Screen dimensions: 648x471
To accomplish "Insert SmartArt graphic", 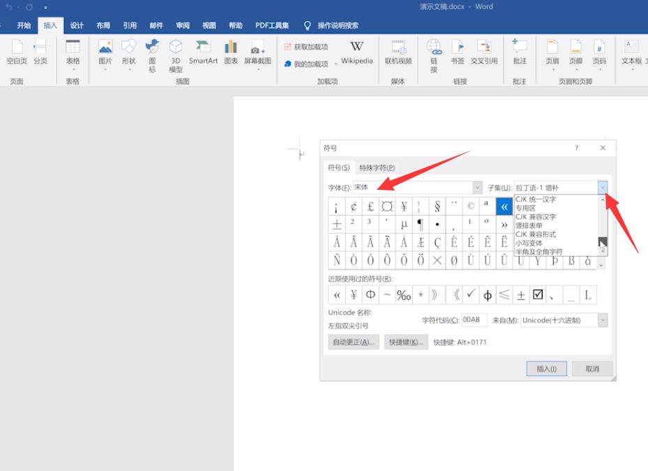I will coord(203,52).
